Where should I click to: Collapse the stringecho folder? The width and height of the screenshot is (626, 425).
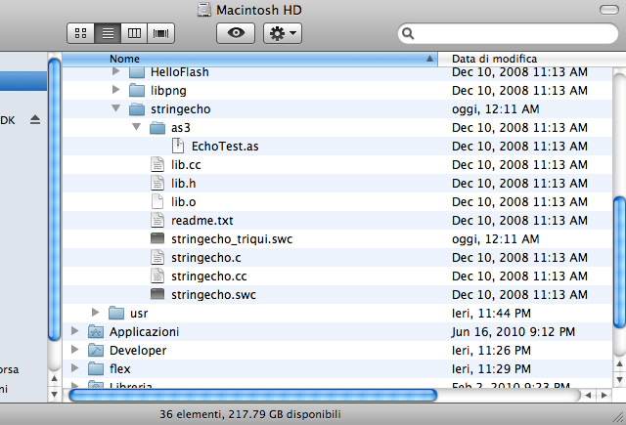click(x=116, y=108)
